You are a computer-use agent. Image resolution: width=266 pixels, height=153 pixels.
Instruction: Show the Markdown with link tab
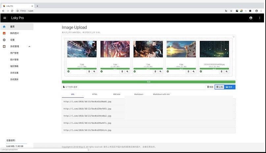click(x=161, y=94)
